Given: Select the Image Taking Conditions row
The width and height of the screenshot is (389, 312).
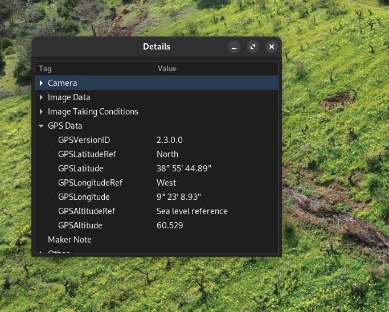Looking at the screenshot, I should (x=157, y=112).
